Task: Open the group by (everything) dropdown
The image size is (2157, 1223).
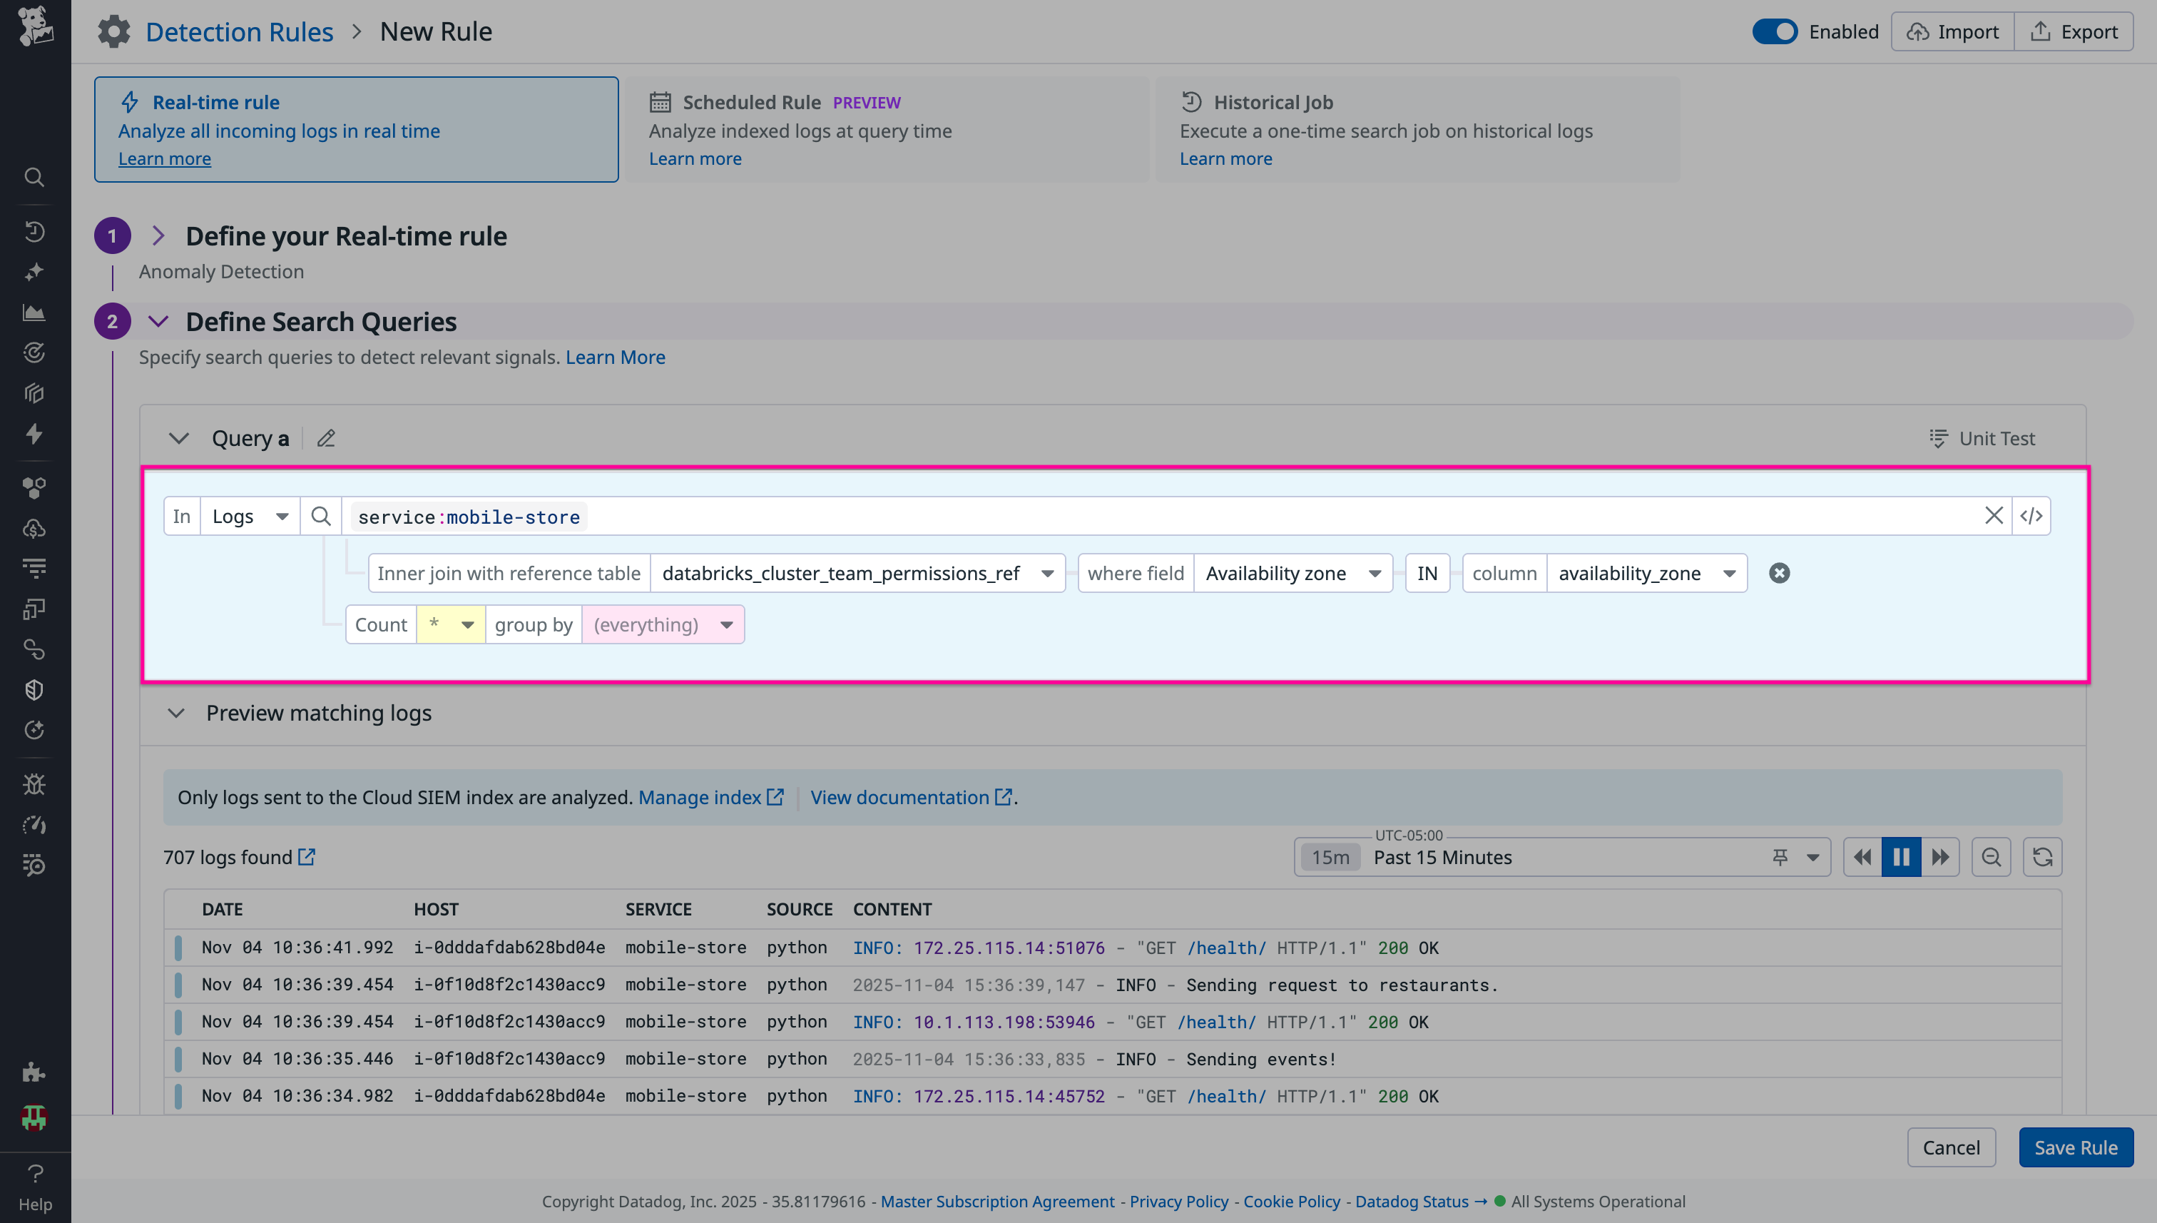Action: (x=662, y=624)
